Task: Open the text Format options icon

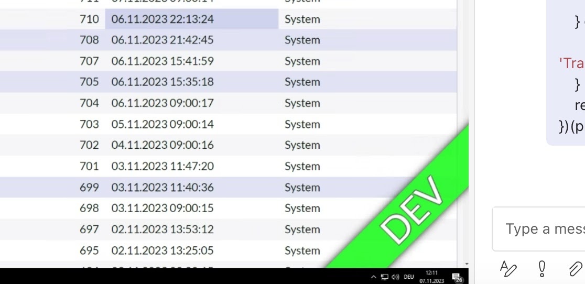Action: click(508, 269)
